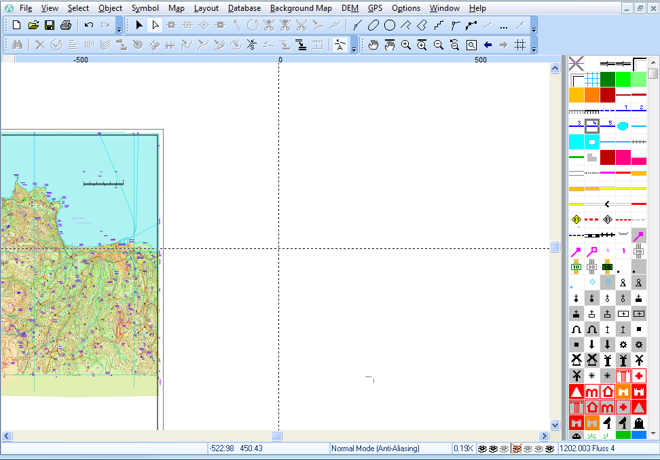
Task: Select the large X symbol at palette top
Action: [576, 64]
